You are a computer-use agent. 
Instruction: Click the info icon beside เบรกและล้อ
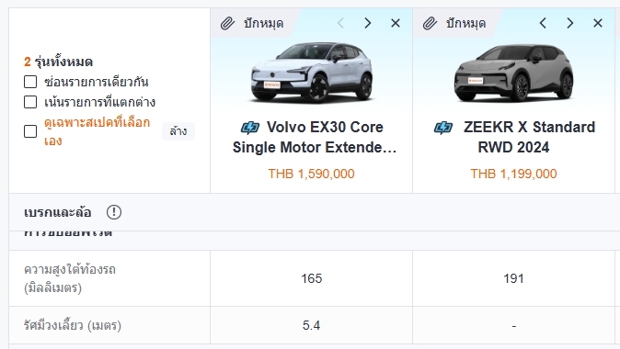tap(114, 212)
